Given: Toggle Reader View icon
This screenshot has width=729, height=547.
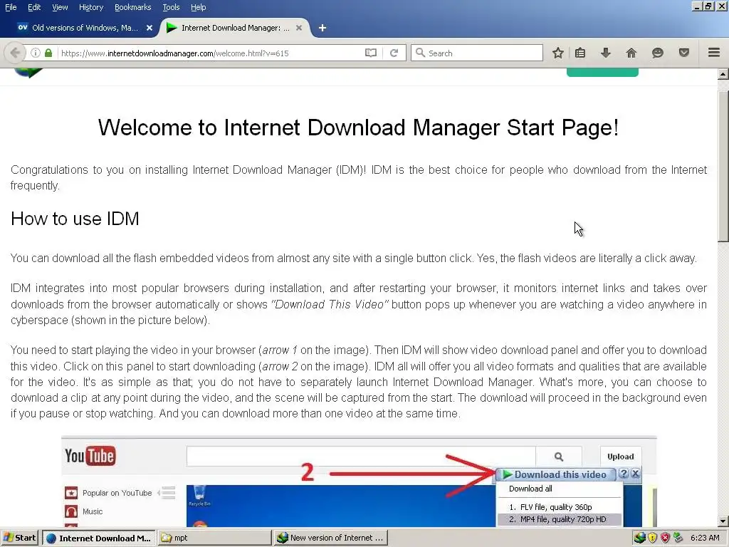Looking at the screenshot, I should [370, 53].
